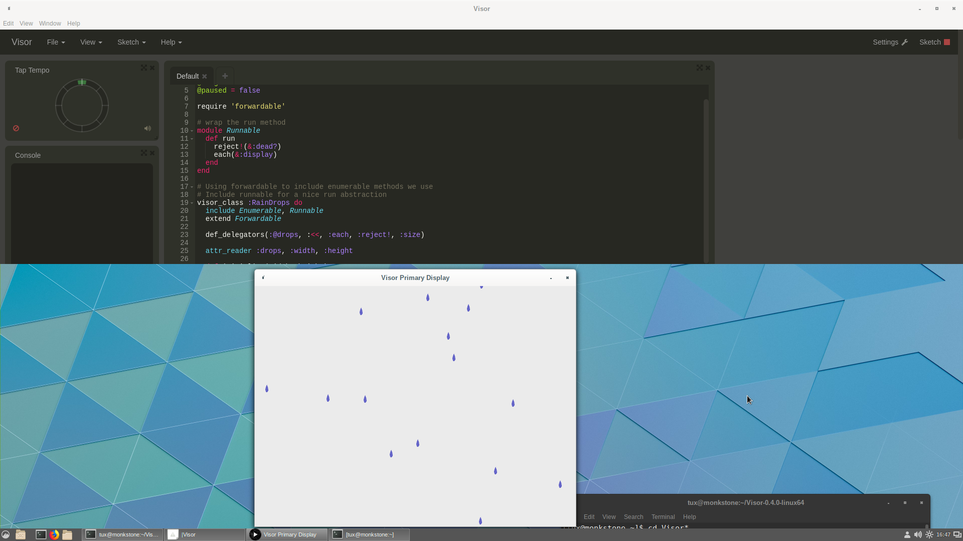Toggle the red stop indicator in Tap Tempo
This screenshot has height=541, width=963.
[x=16, y=128]
